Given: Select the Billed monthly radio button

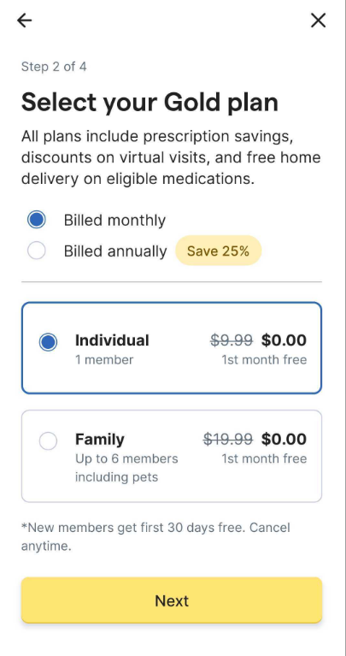Looking at the screenshot, I should (x=37, y=220).
